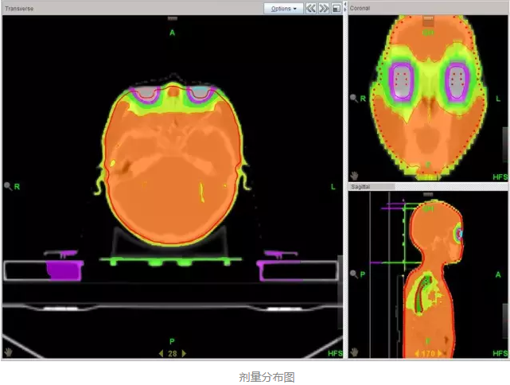Open the Options dropdown menu
The height and width of the screenshot is (385, 510).
coord(284,8)
